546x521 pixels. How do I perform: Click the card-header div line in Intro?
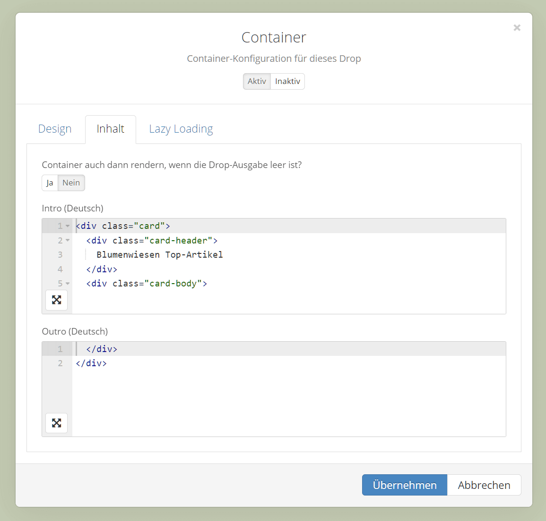tap(152, 241)
